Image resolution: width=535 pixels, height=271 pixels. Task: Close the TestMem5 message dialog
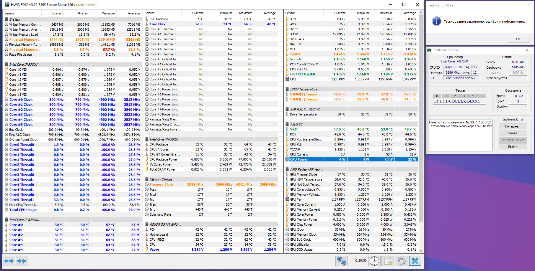pyautogui.click(x=529, y=5)
